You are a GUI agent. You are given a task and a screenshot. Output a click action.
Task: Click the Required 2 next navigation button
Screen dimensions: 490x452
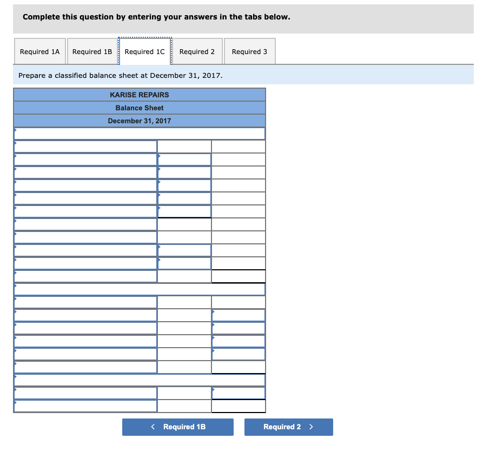[x=288, y=427]
